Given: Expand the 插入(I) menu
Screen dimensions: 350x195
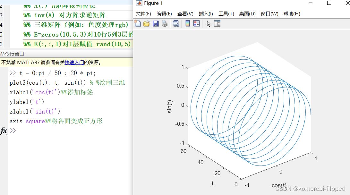Looking at the screenshot, I should tap(206, 14).
